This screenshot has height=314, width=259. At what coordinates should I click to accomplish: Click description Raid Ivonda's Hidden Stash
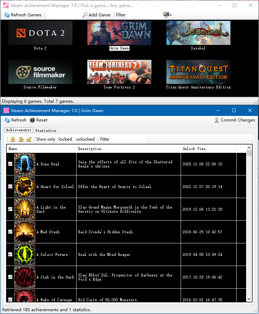click(x=106, y=232)
